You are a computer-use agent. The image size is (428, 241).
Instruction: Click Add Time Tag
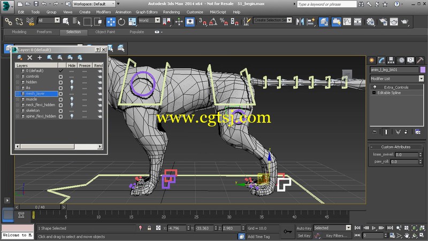258,237
